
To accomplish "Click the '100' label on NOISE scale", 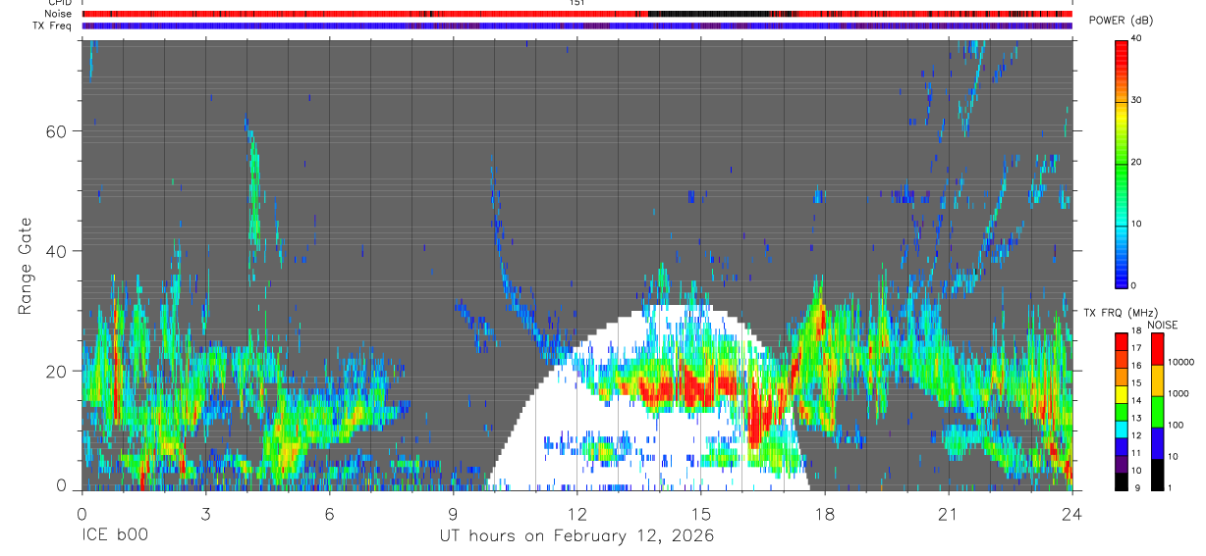I will tap(1177, 426).
